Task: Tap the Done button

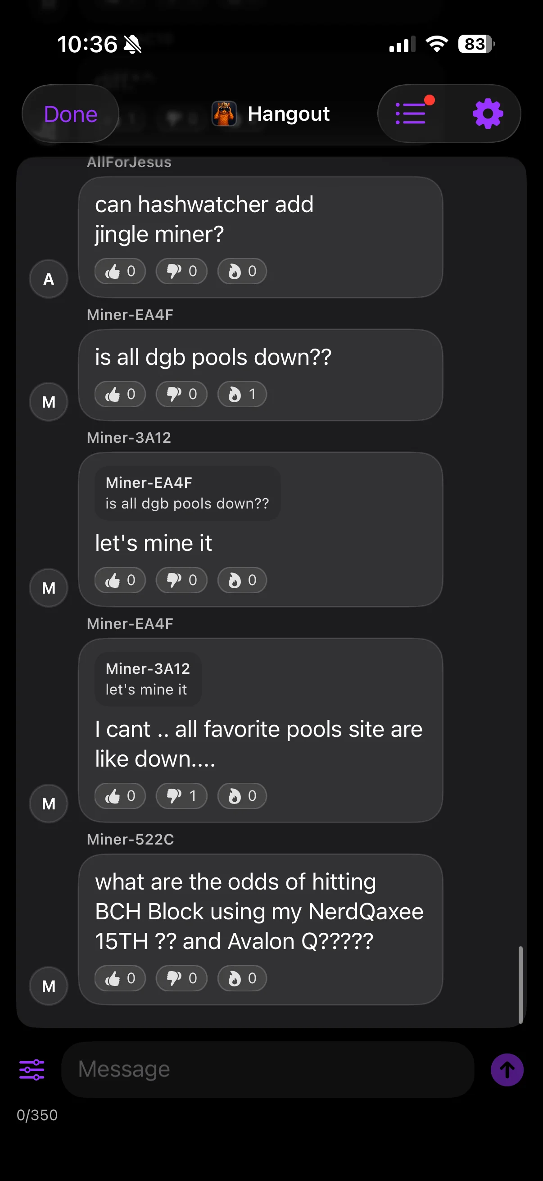Action: point(71,114)
